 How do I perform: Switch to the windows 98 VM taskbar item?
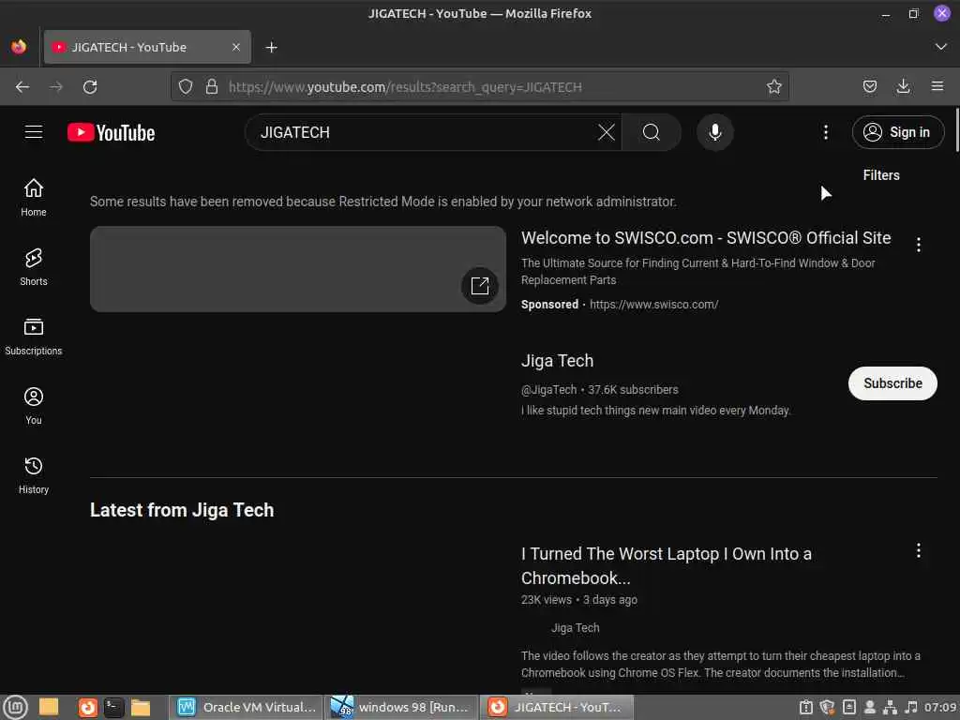coord(401,708)
